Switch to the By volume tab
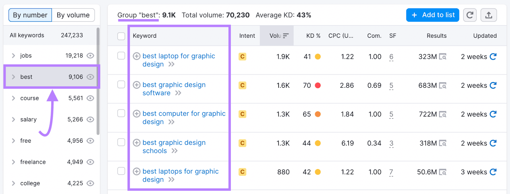Image resolution: width=510 pixels, height=194 pixels. [x=73, y=15]
